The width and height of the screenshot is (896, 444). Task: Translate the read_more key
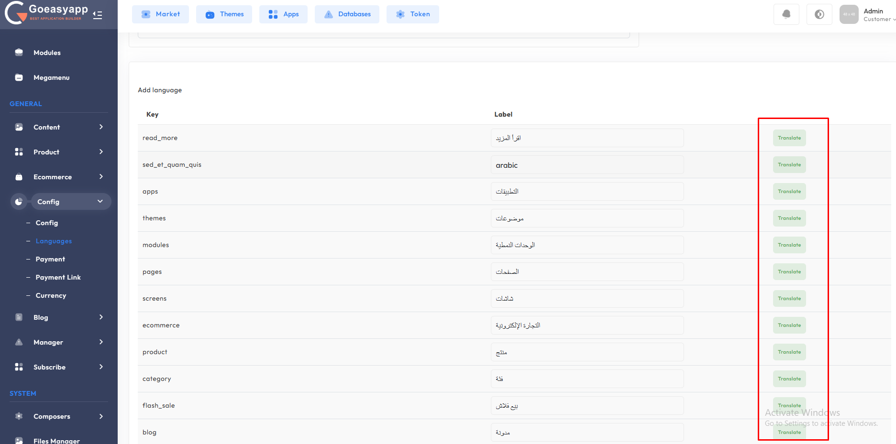[789, 138]
